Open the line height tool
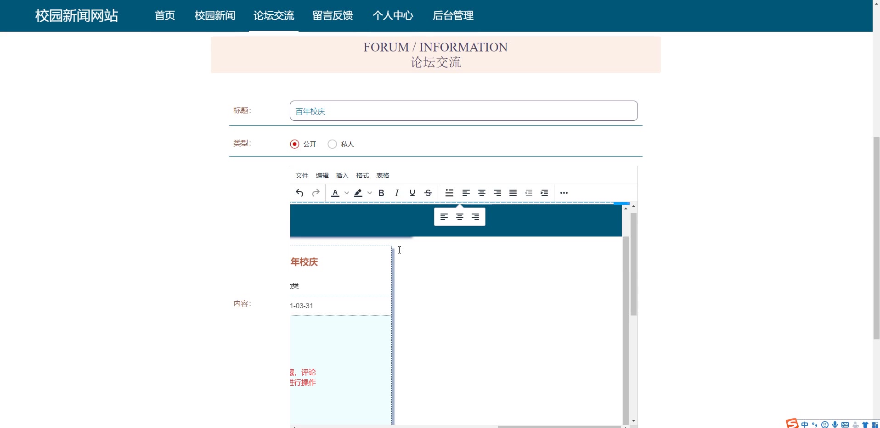This screenshot has width=880, height=428. pos(450,193)
